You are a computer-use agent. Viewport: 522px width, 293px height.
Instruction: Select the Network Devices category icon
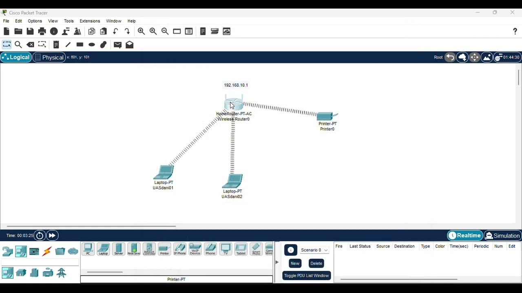(x=8, y=251)
